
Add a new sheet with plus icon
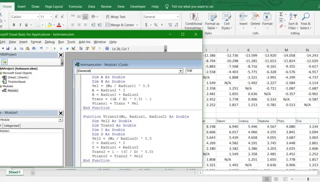[x=33, y=173]
